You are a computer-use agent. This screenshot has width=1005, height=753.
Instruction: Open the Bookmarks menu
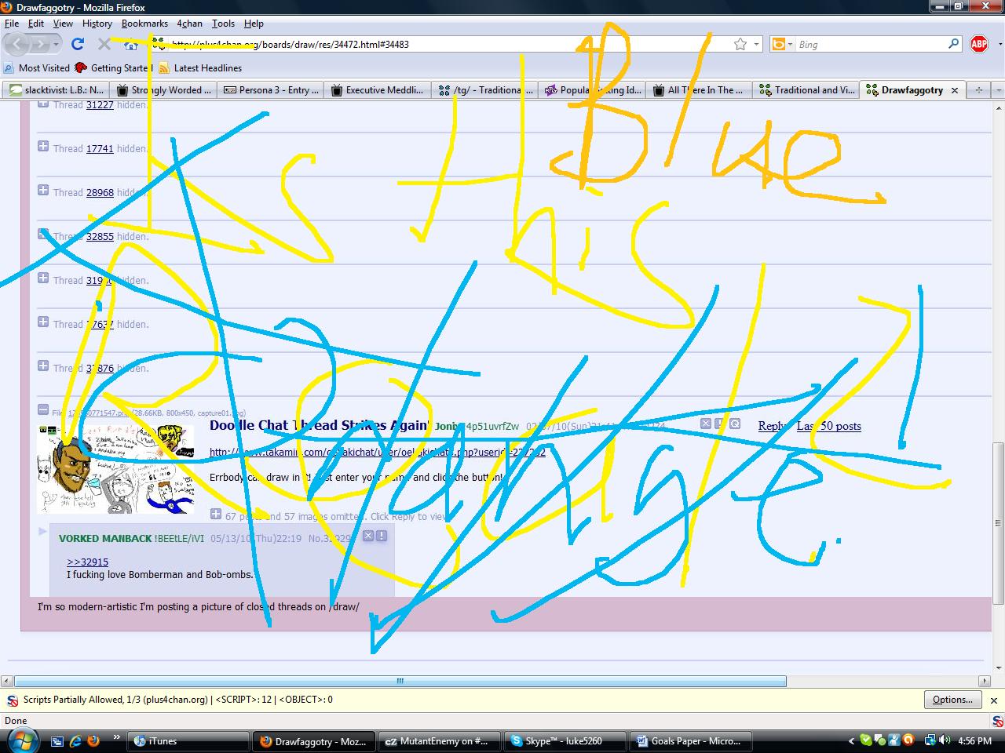pyautogui.click(x=144, y=24)
